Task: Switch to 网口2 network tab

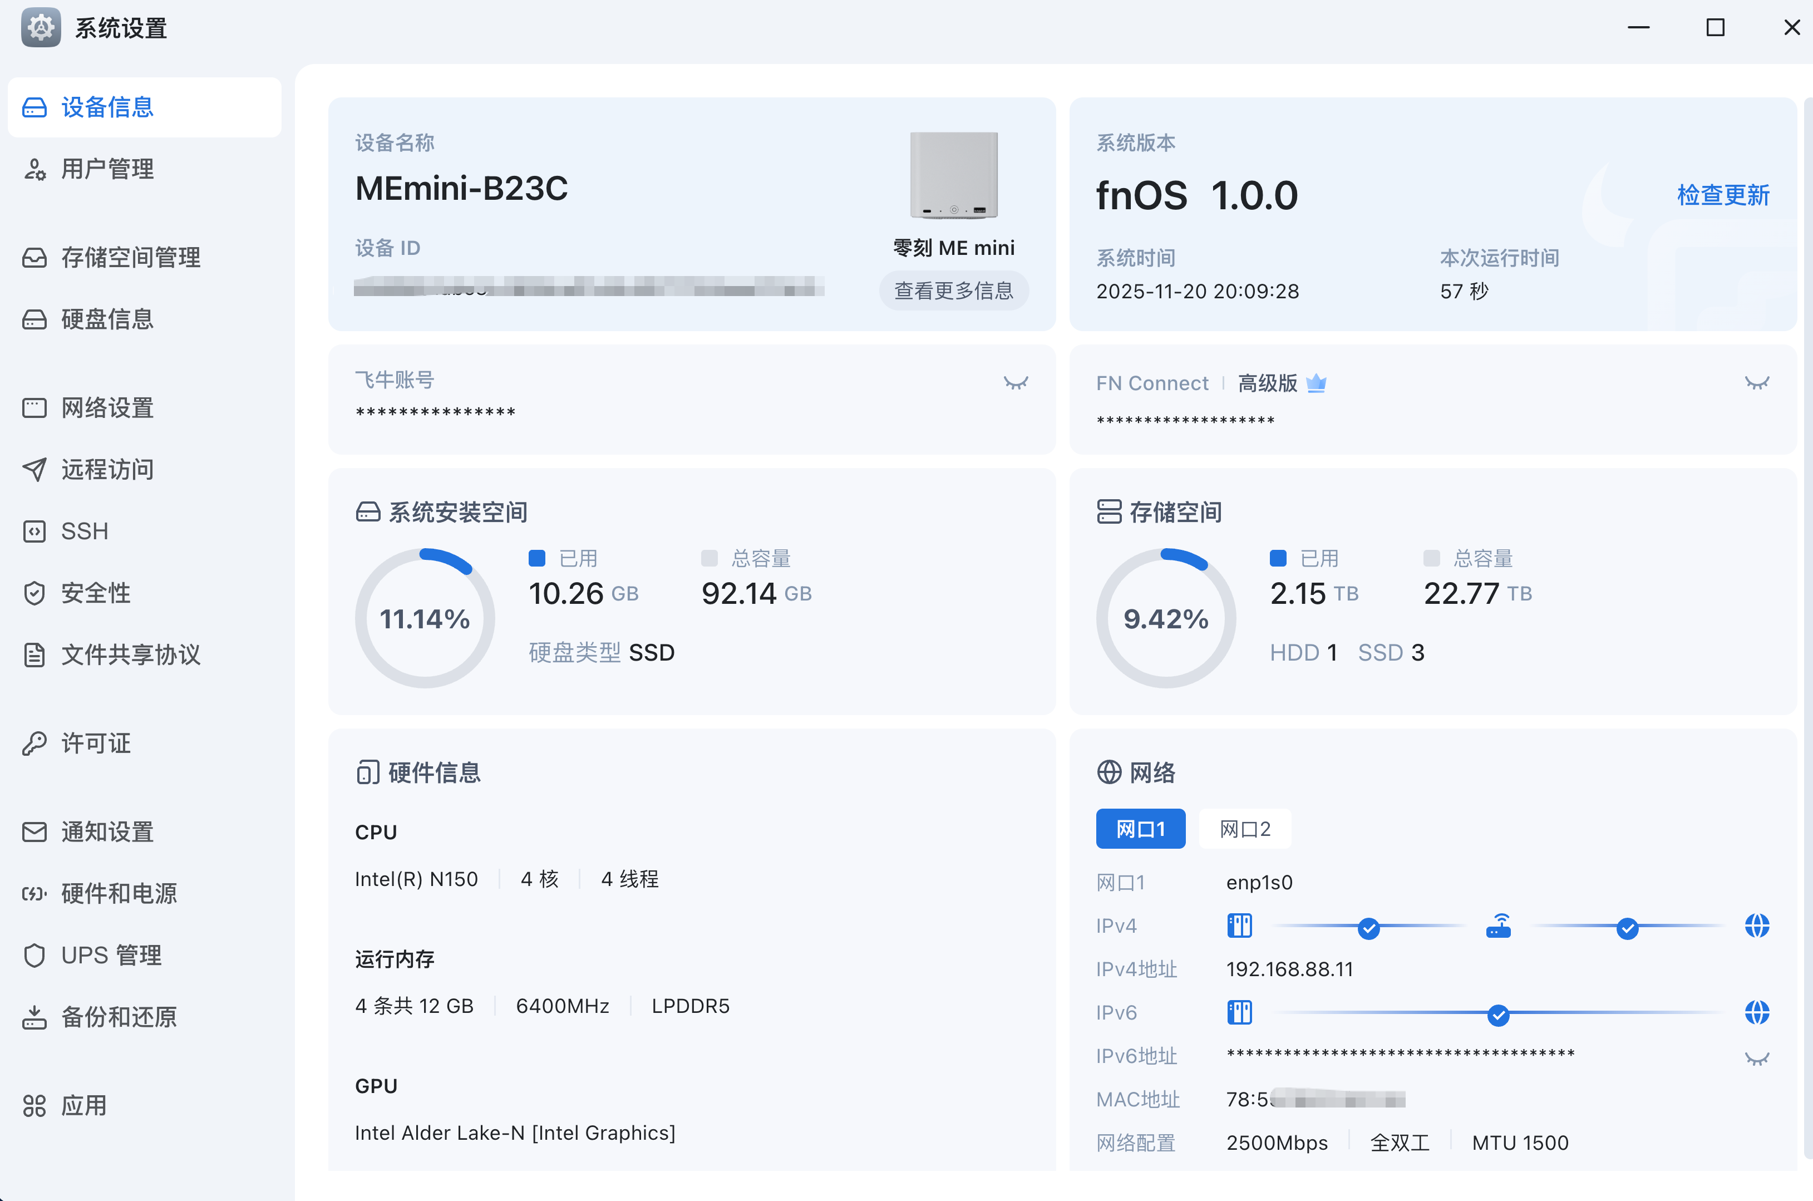Action: click(x=1244, y=829)
